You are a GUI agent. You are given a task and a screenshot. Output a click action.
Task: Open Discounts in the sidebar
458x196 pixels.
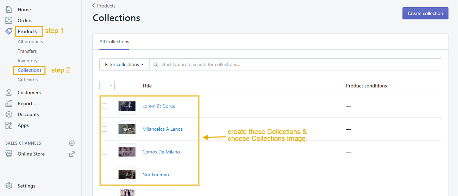click(28, 114)
